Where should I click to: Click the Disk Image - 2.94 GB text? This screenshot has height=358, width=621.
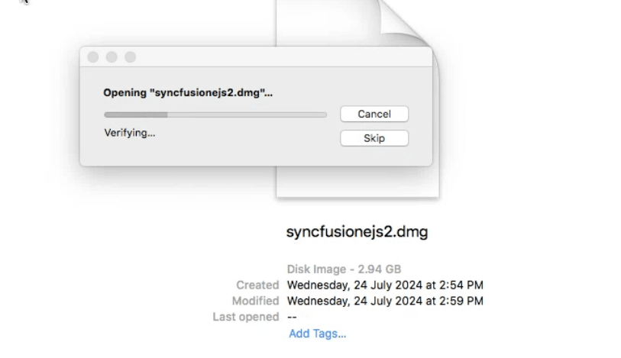(x=344, y=269)
